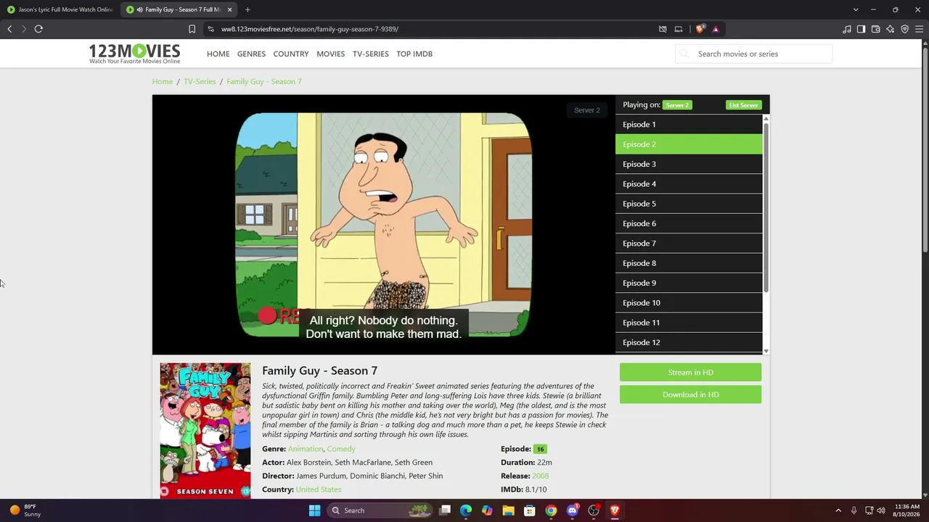Image resolution: width=929 pixels, height=522 pixels.
Task: Open Brave Shields lion icon
Action: coord(700,29)
